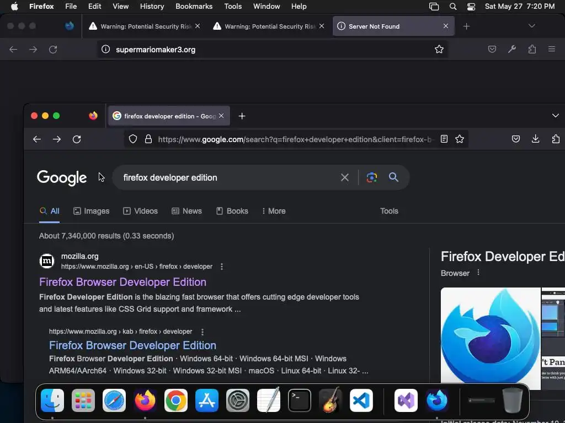Open the wrench developer tools icon
Screen dimensions: 565x423
coord(512,49)
